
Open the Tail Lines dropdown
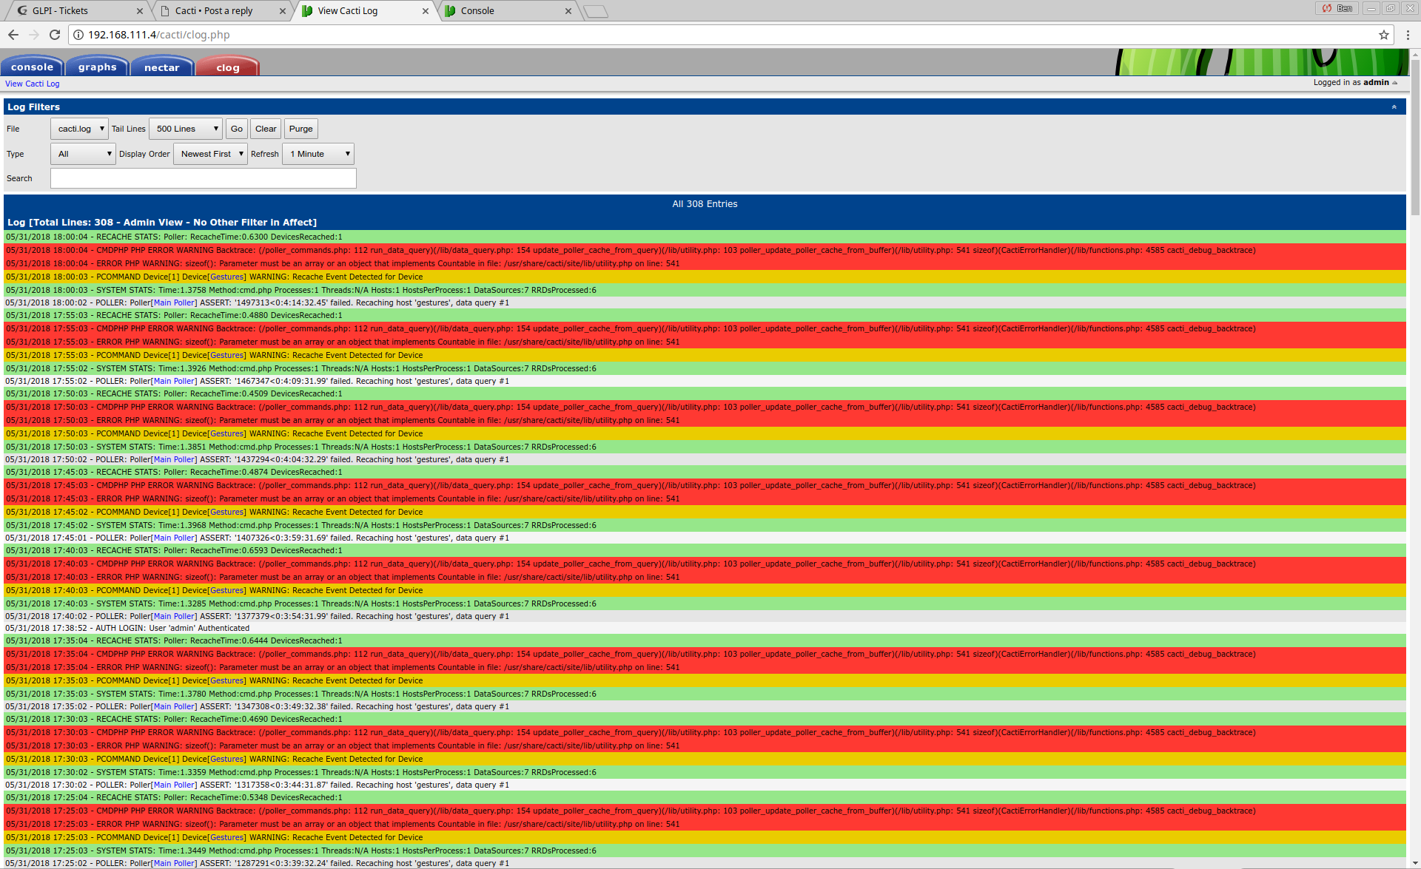186,129
